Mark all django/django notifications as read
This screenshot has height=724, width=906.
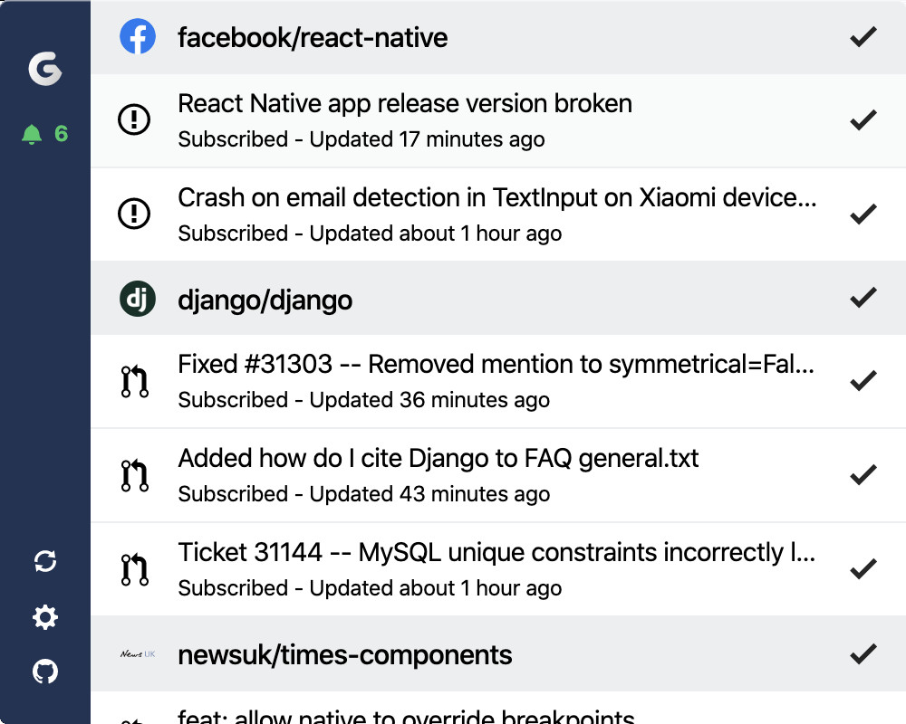pyautogui.click(x=863, y=298)
